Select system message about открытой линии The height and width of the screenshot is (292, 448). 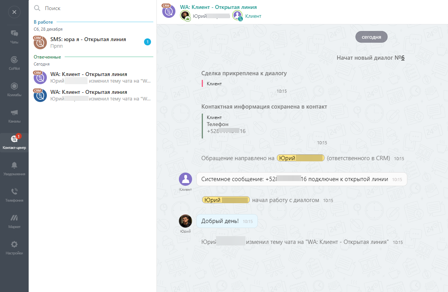tap(302, 179)
